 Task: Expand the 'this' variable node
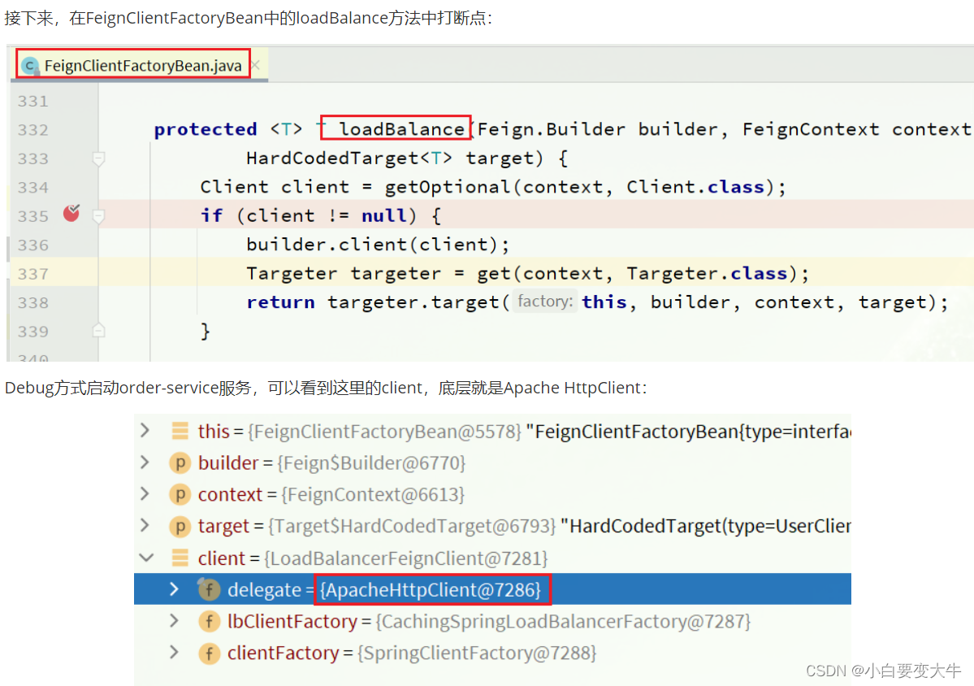click(x=145, y=430)
